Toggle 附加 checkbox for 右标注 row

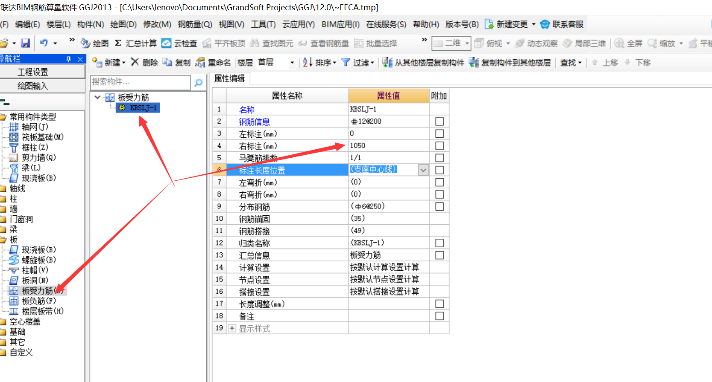(x=439, y=146)
